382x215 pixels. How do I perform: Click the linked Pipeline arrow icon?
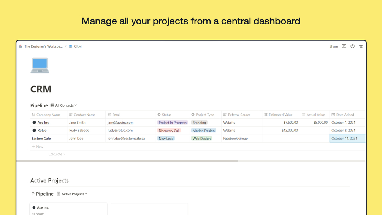click(33, 194)
